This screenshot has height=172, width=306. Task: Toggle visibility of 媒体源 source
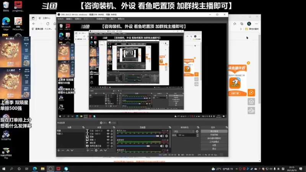(108, 143)
